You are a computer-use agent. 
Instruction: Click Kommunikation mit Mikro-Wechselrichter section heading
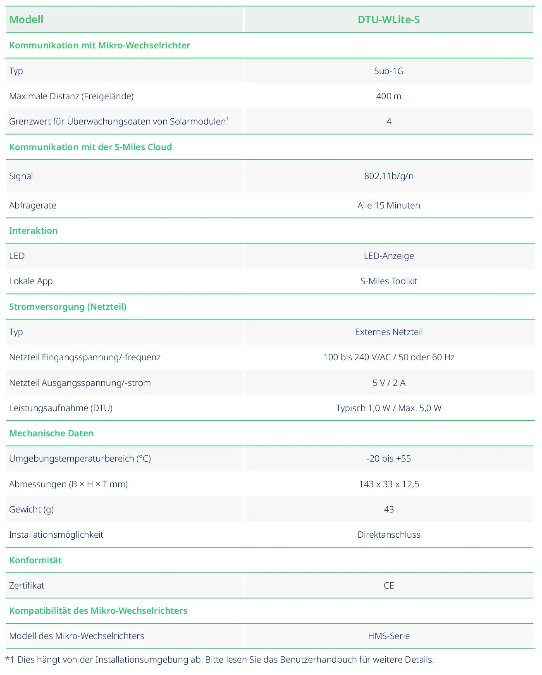click(100, 45)
